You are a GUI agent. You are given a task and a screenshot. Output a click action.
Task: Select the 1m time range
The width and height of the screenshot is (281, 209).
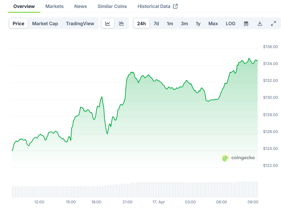coord(170,24)
